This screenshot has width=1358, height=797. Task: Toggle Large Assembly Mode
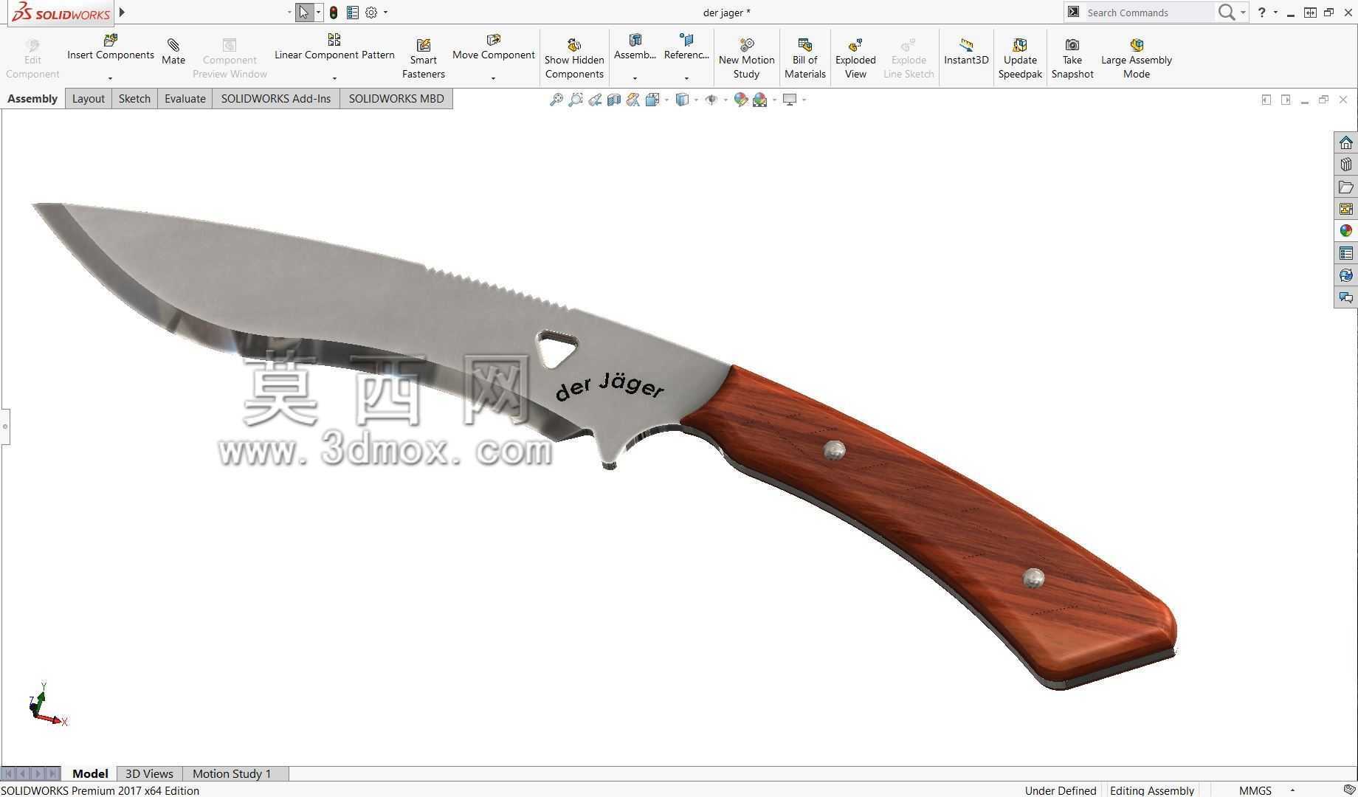point(1137,58)
